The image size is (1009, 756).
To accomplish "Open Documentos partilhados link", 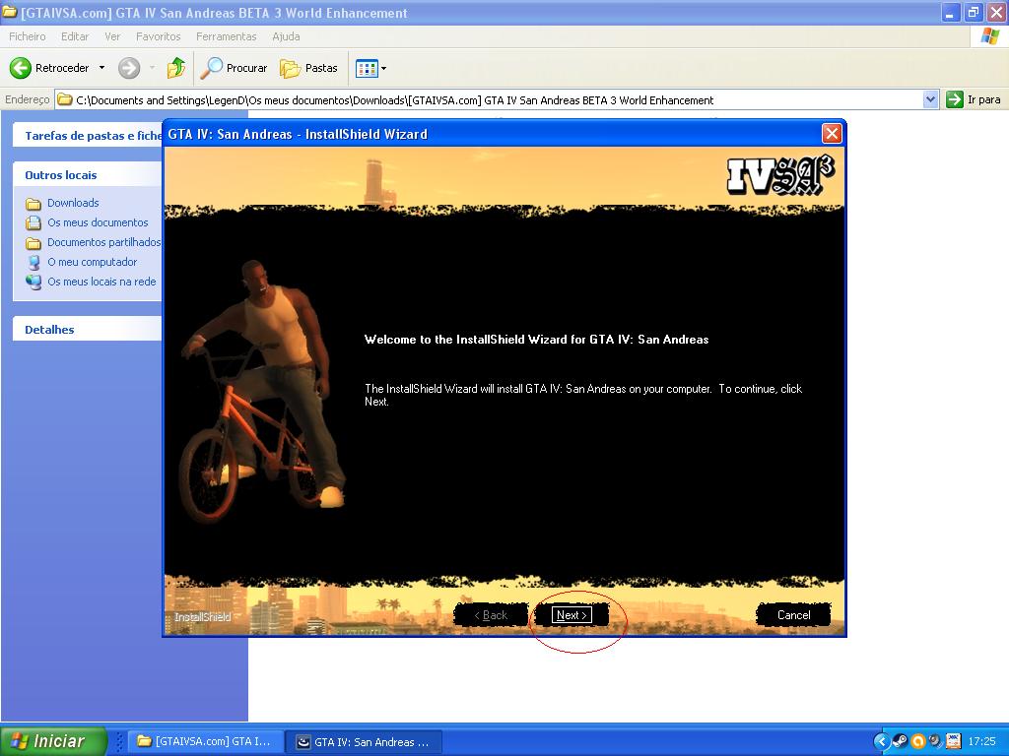I will click(103, 242).
